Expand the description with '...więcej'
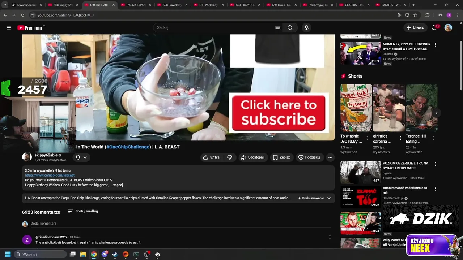 click(116, 185)
